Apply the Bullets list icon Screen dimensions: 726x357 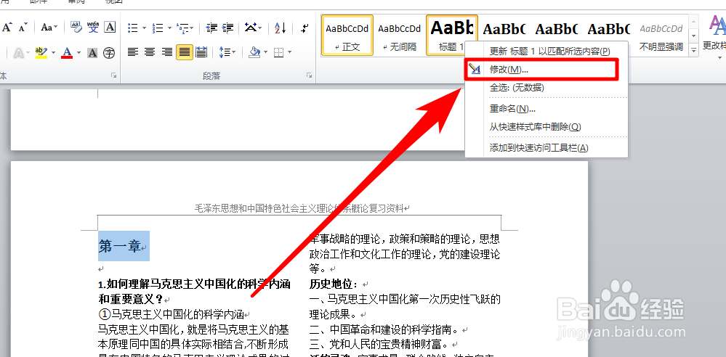click(x=133, y=28)
